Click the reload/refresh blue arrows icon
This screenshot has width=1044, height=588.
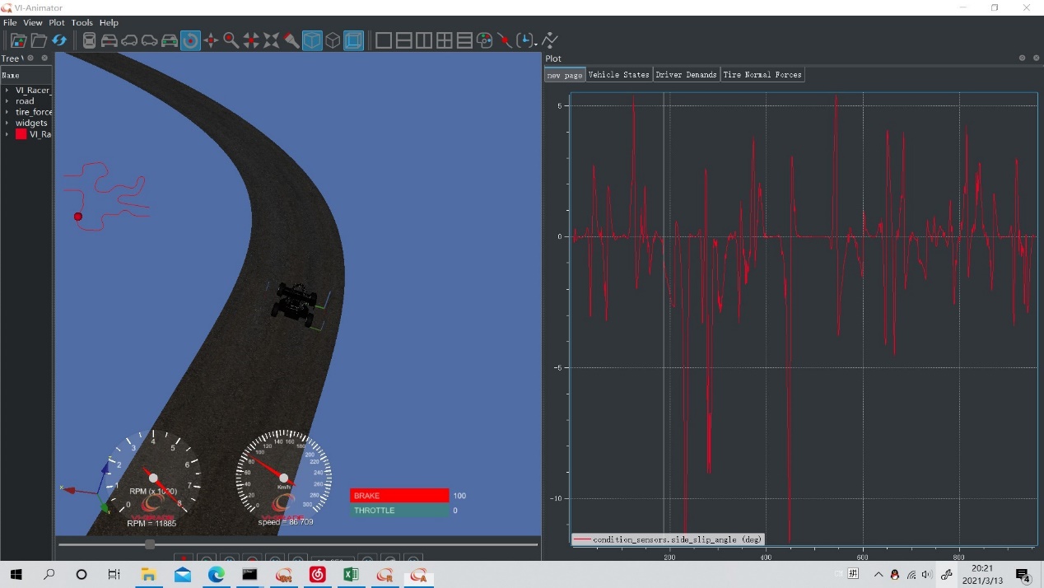click(59, 40)
